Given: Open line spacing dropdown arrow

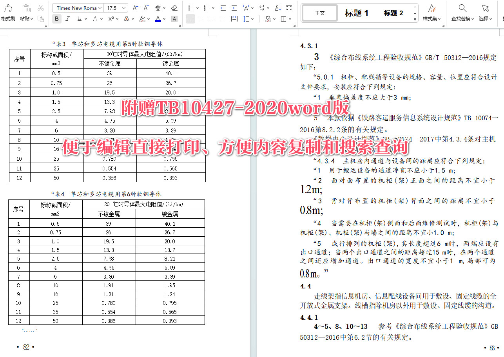Looking at the screenshot, I should (x=252, y=19).
